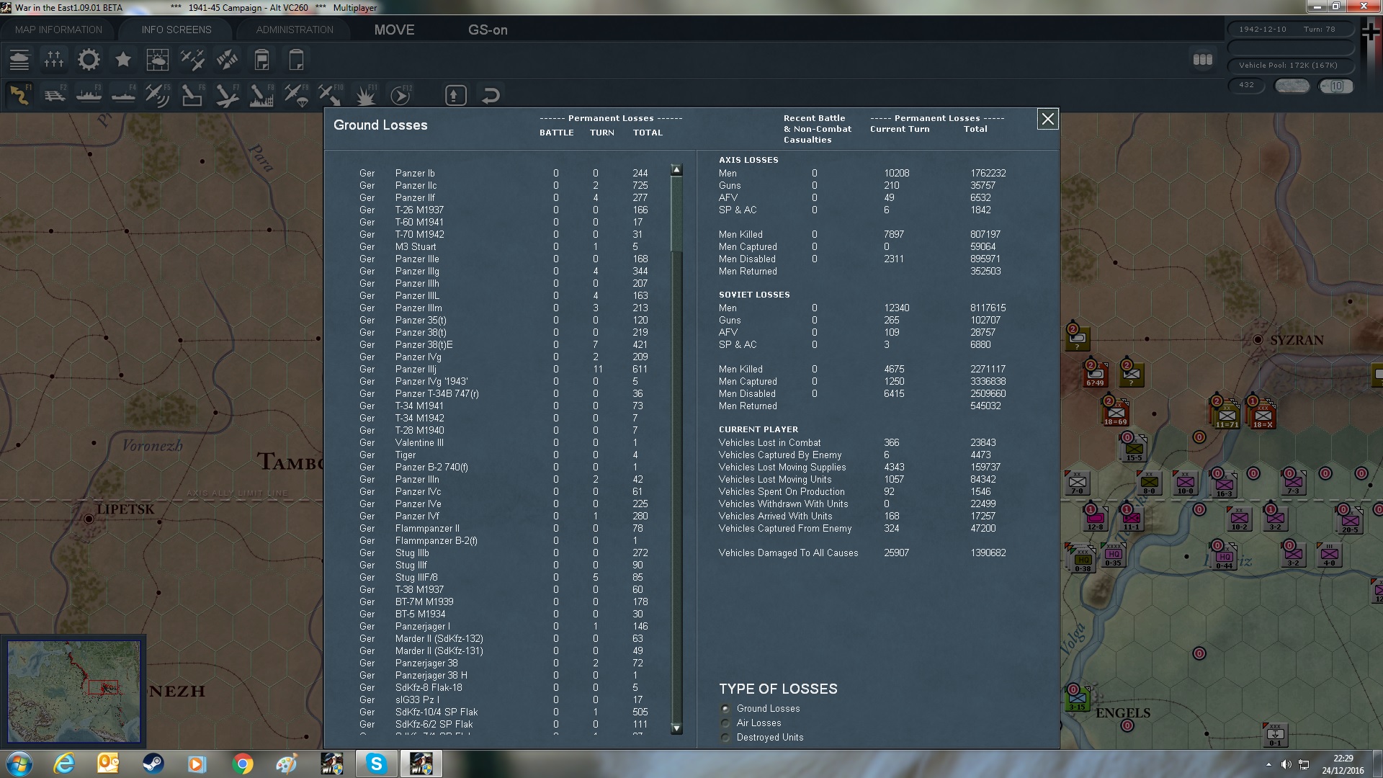Open Steam from the taskbar
The height and width of the screenshot is (778, 1383).
coord(152,764)
